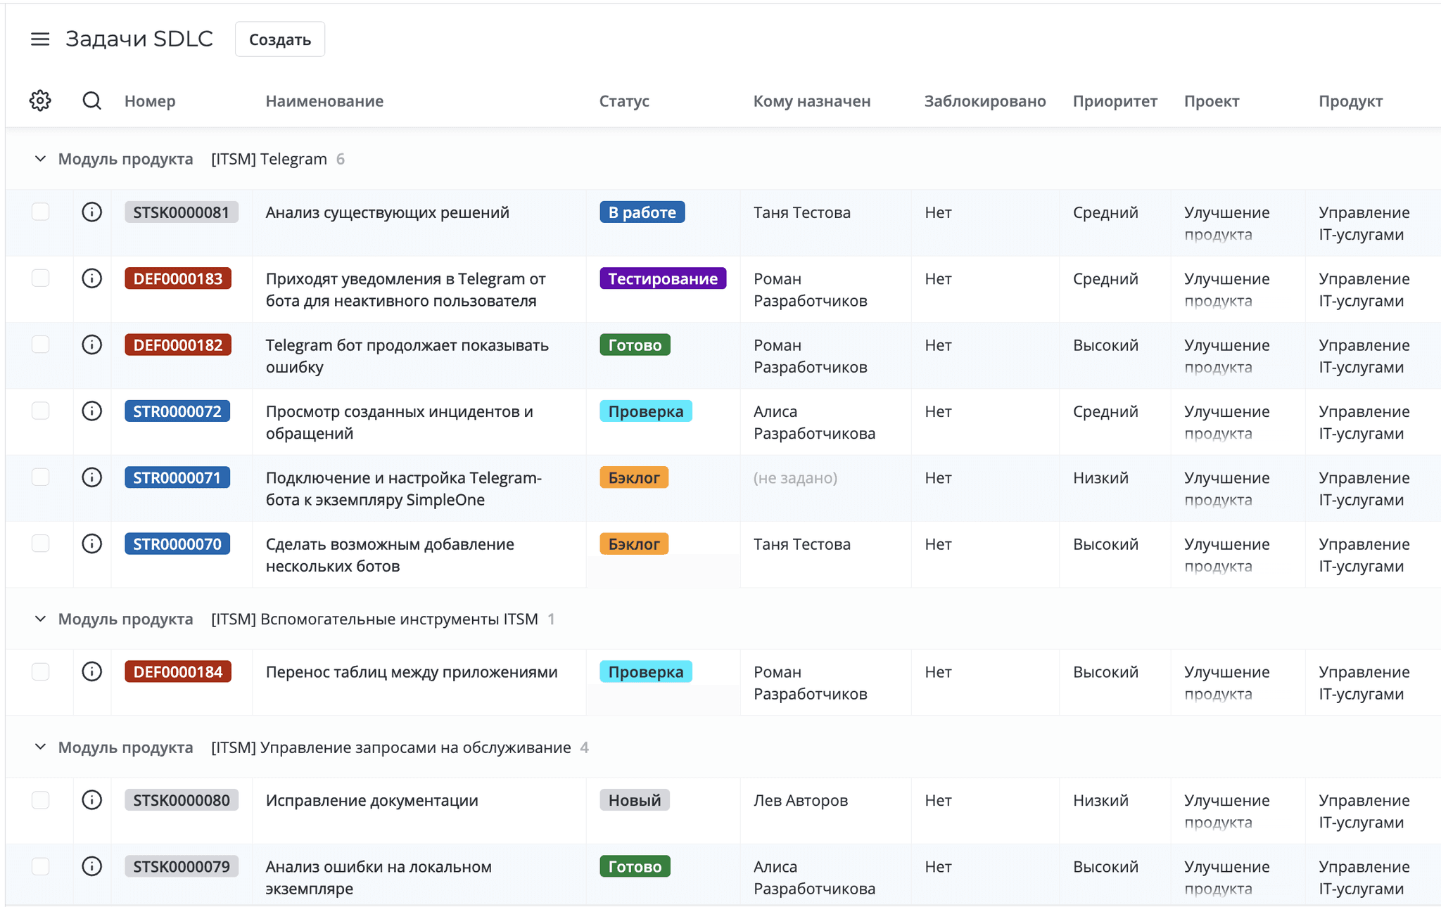The height and width of the screenshot is (907, 1441).
Task: Open info icon for STSK0000079
Action: [92, 866]
